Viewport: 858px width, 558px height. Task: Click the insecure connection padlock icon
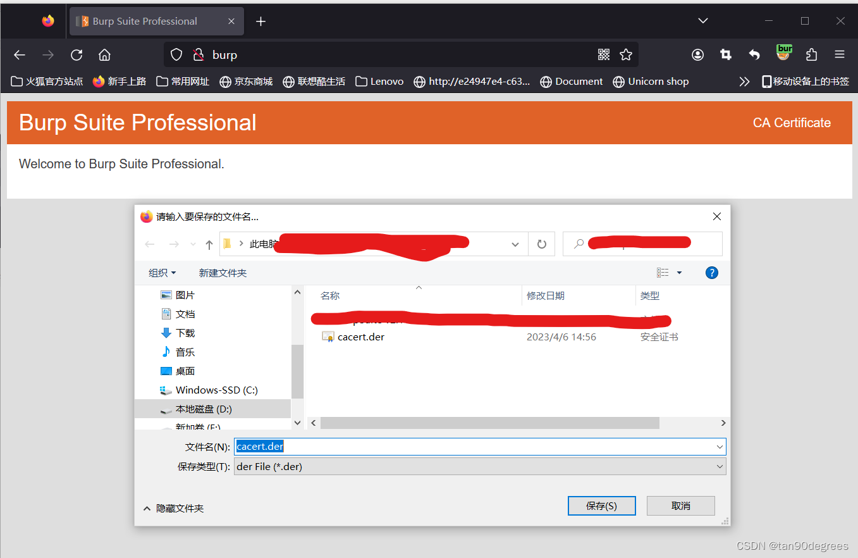[199, 55]
